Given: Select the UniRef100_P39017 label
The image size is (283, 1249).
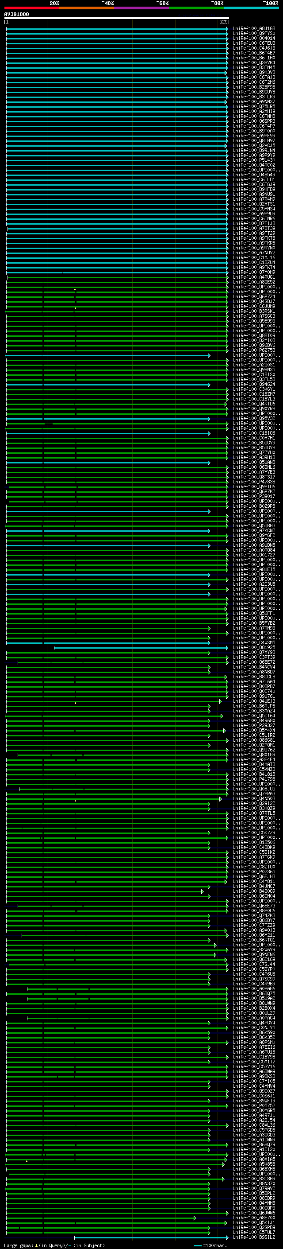Looking at the screenshot, I should pyautogui.click(x=254, y=497).
